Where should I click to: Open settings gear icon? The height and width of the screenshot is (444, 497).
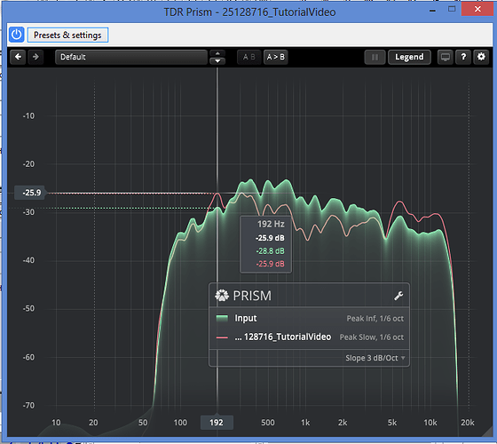tap(481, 57)
